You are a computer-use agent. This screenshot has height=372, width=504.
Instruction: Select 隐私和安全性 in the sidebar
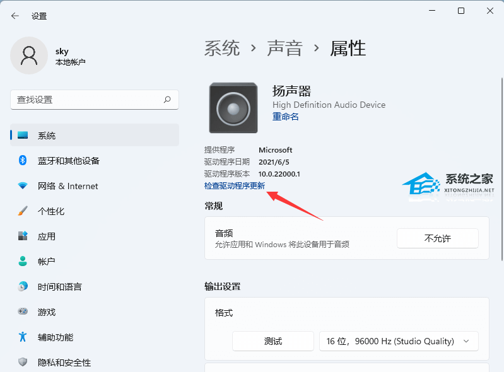point(95,362)
